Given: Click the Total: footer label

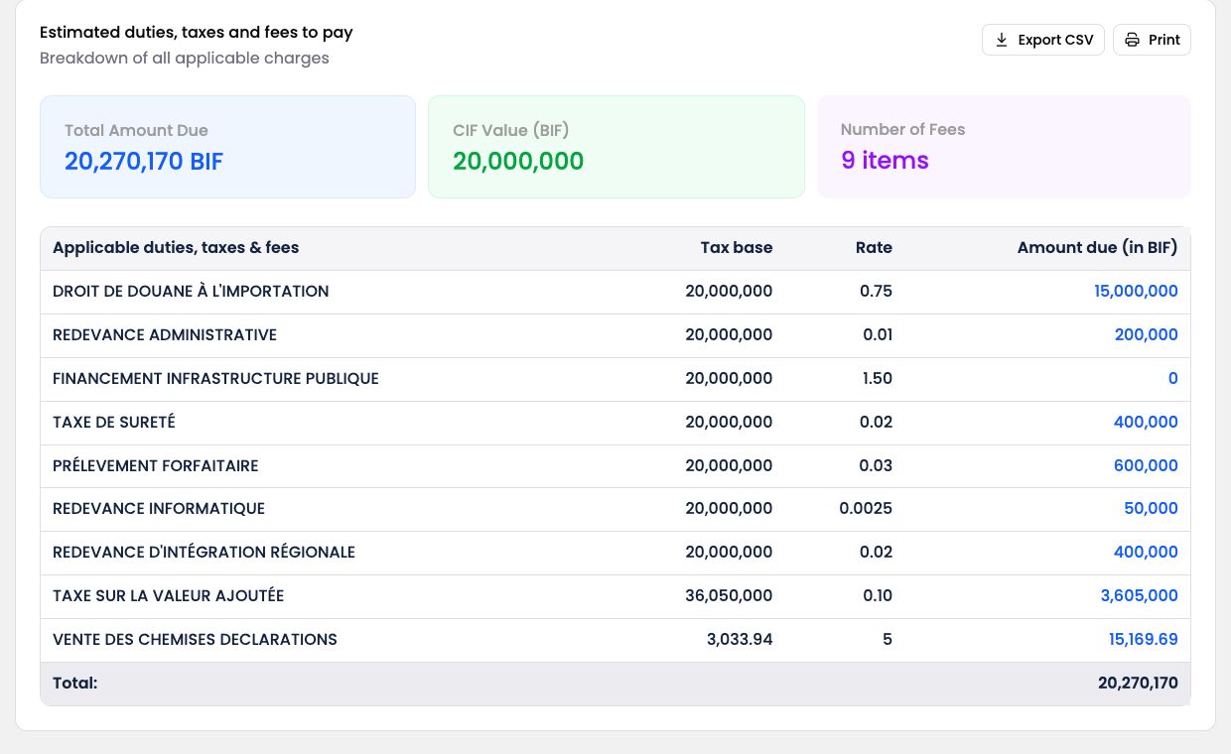Looking at the screenshot, I should (75, 684).
